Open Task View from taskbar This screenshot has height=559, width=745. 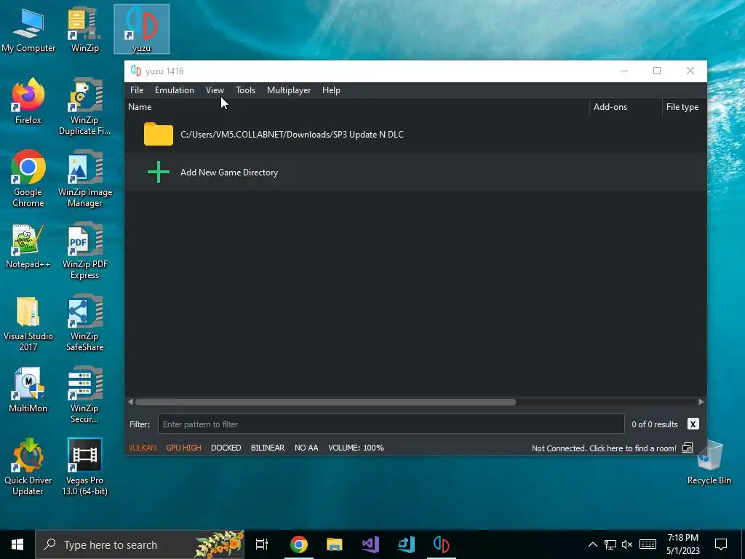tap(262, 544)
